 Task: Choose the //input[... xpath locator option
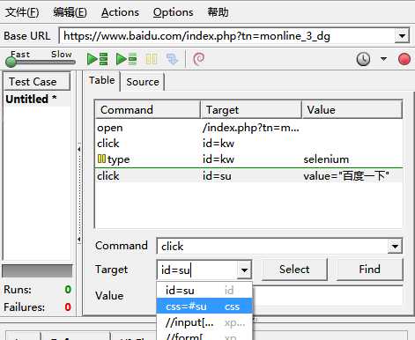tap(204, 322)
